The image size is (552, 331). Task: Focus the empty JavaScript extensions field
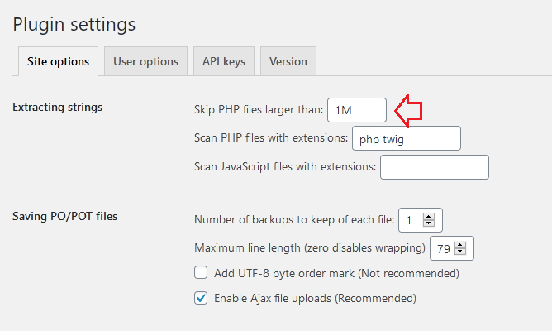click(435, 167)
